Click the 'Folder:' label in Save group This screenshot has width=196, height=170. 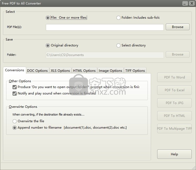coord(12,55)
